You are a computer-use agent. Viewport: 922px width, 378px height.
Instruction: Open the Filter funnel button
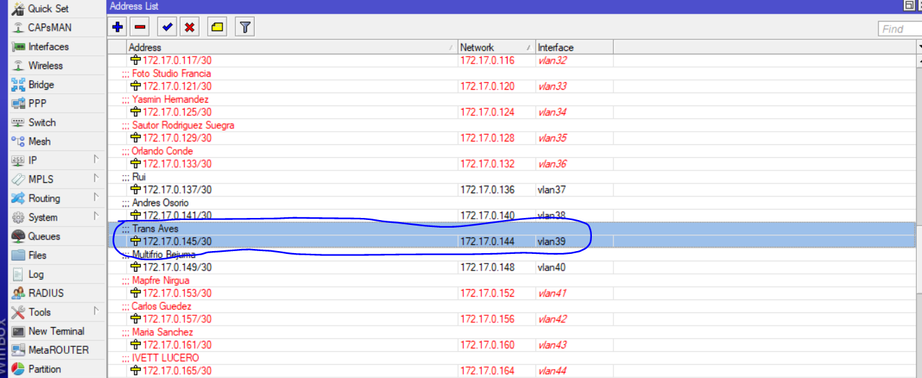point(244,28)
